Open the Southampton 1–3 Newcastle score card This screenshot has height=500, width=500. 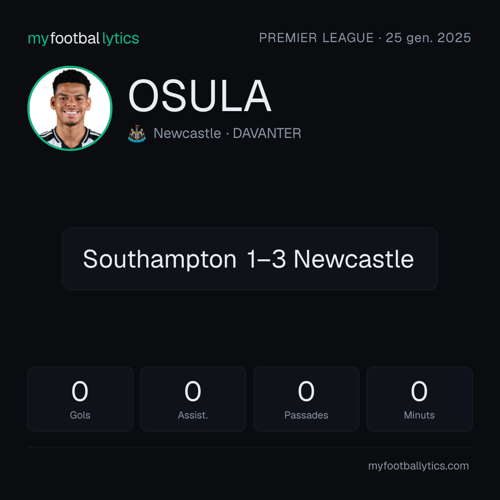[x=250, y=259]
